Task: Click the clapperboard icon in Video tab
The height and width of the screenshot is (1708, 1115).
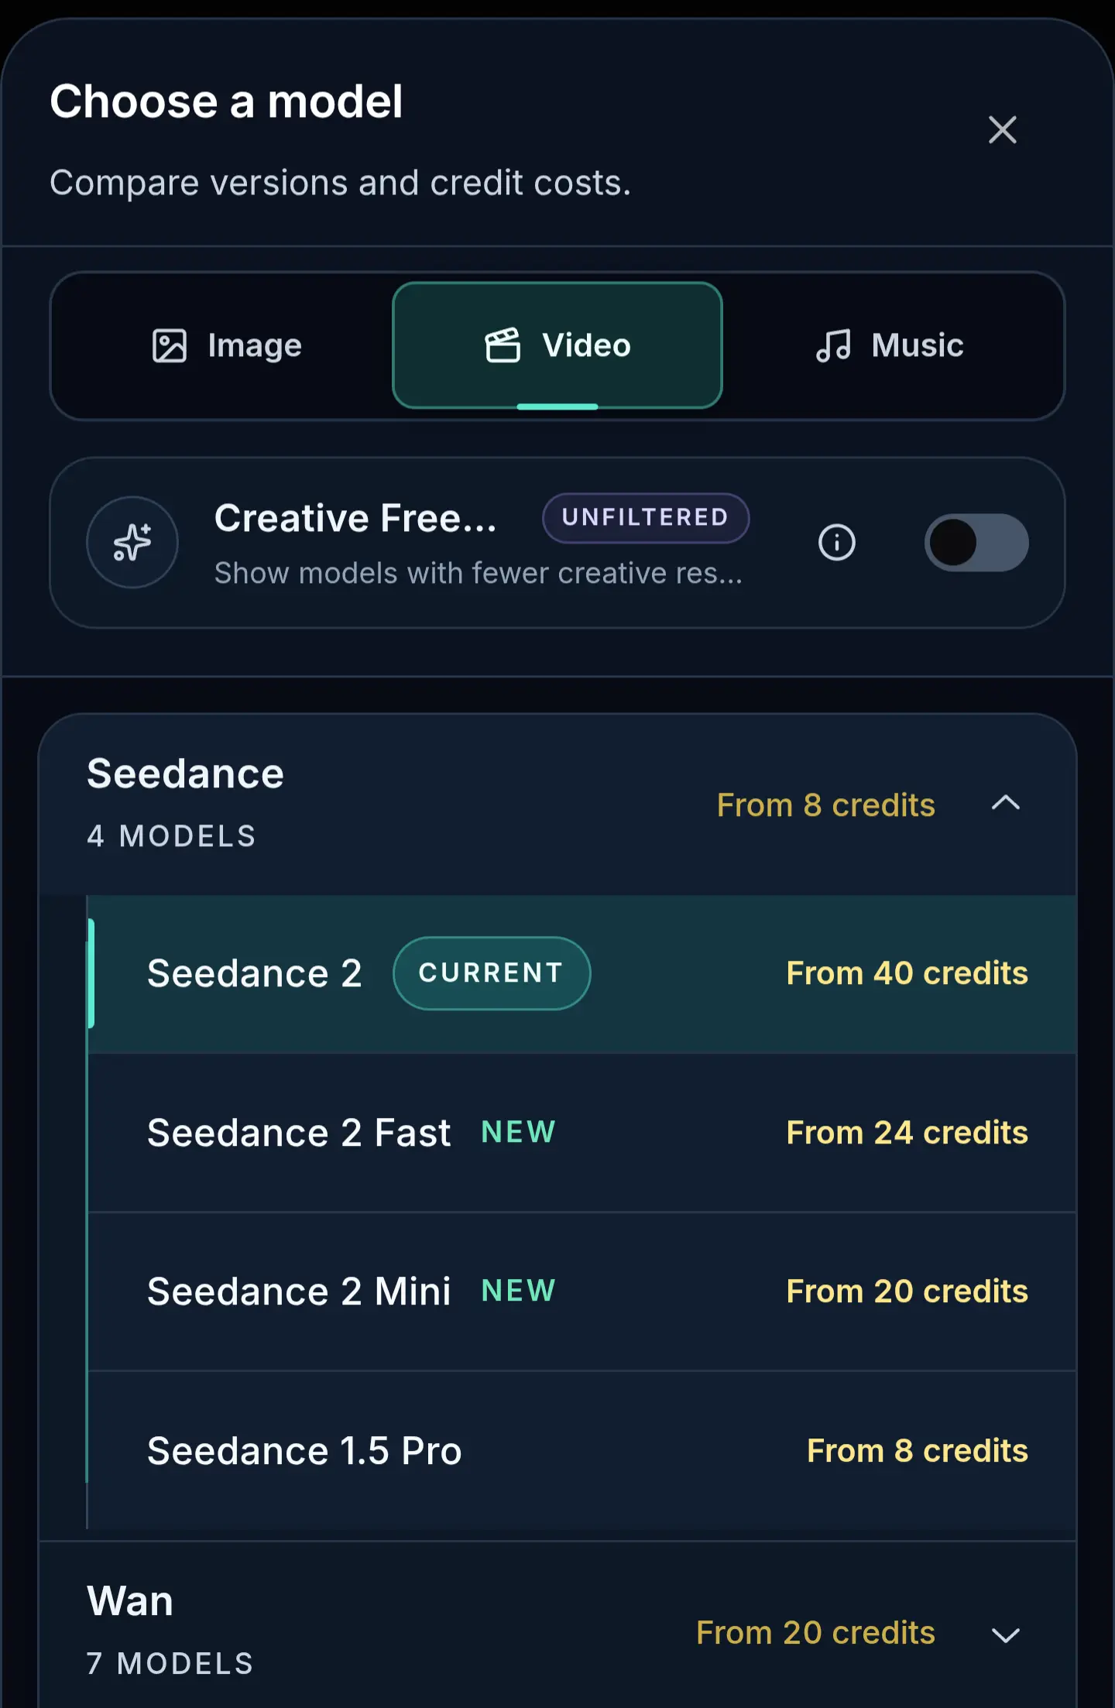Action: (x=503, y=345)
